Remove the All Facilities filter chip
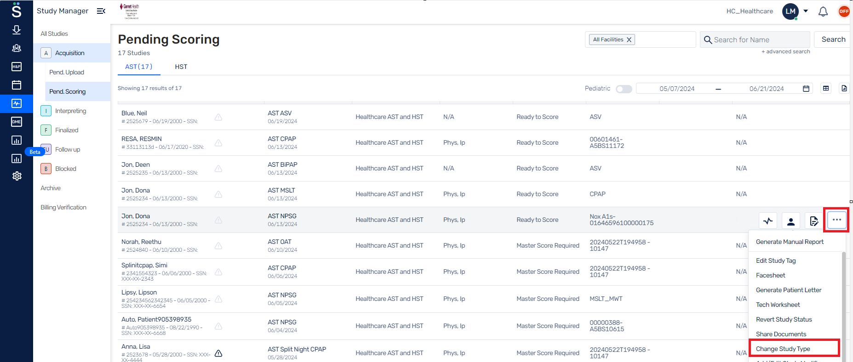Viewport: 853px width, 362px height. pyautogui.click(x=629, y=40)
